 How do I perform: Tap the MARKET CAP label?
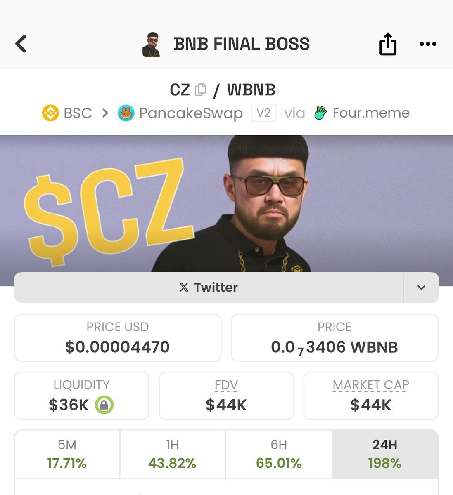[x=371, y=385]
